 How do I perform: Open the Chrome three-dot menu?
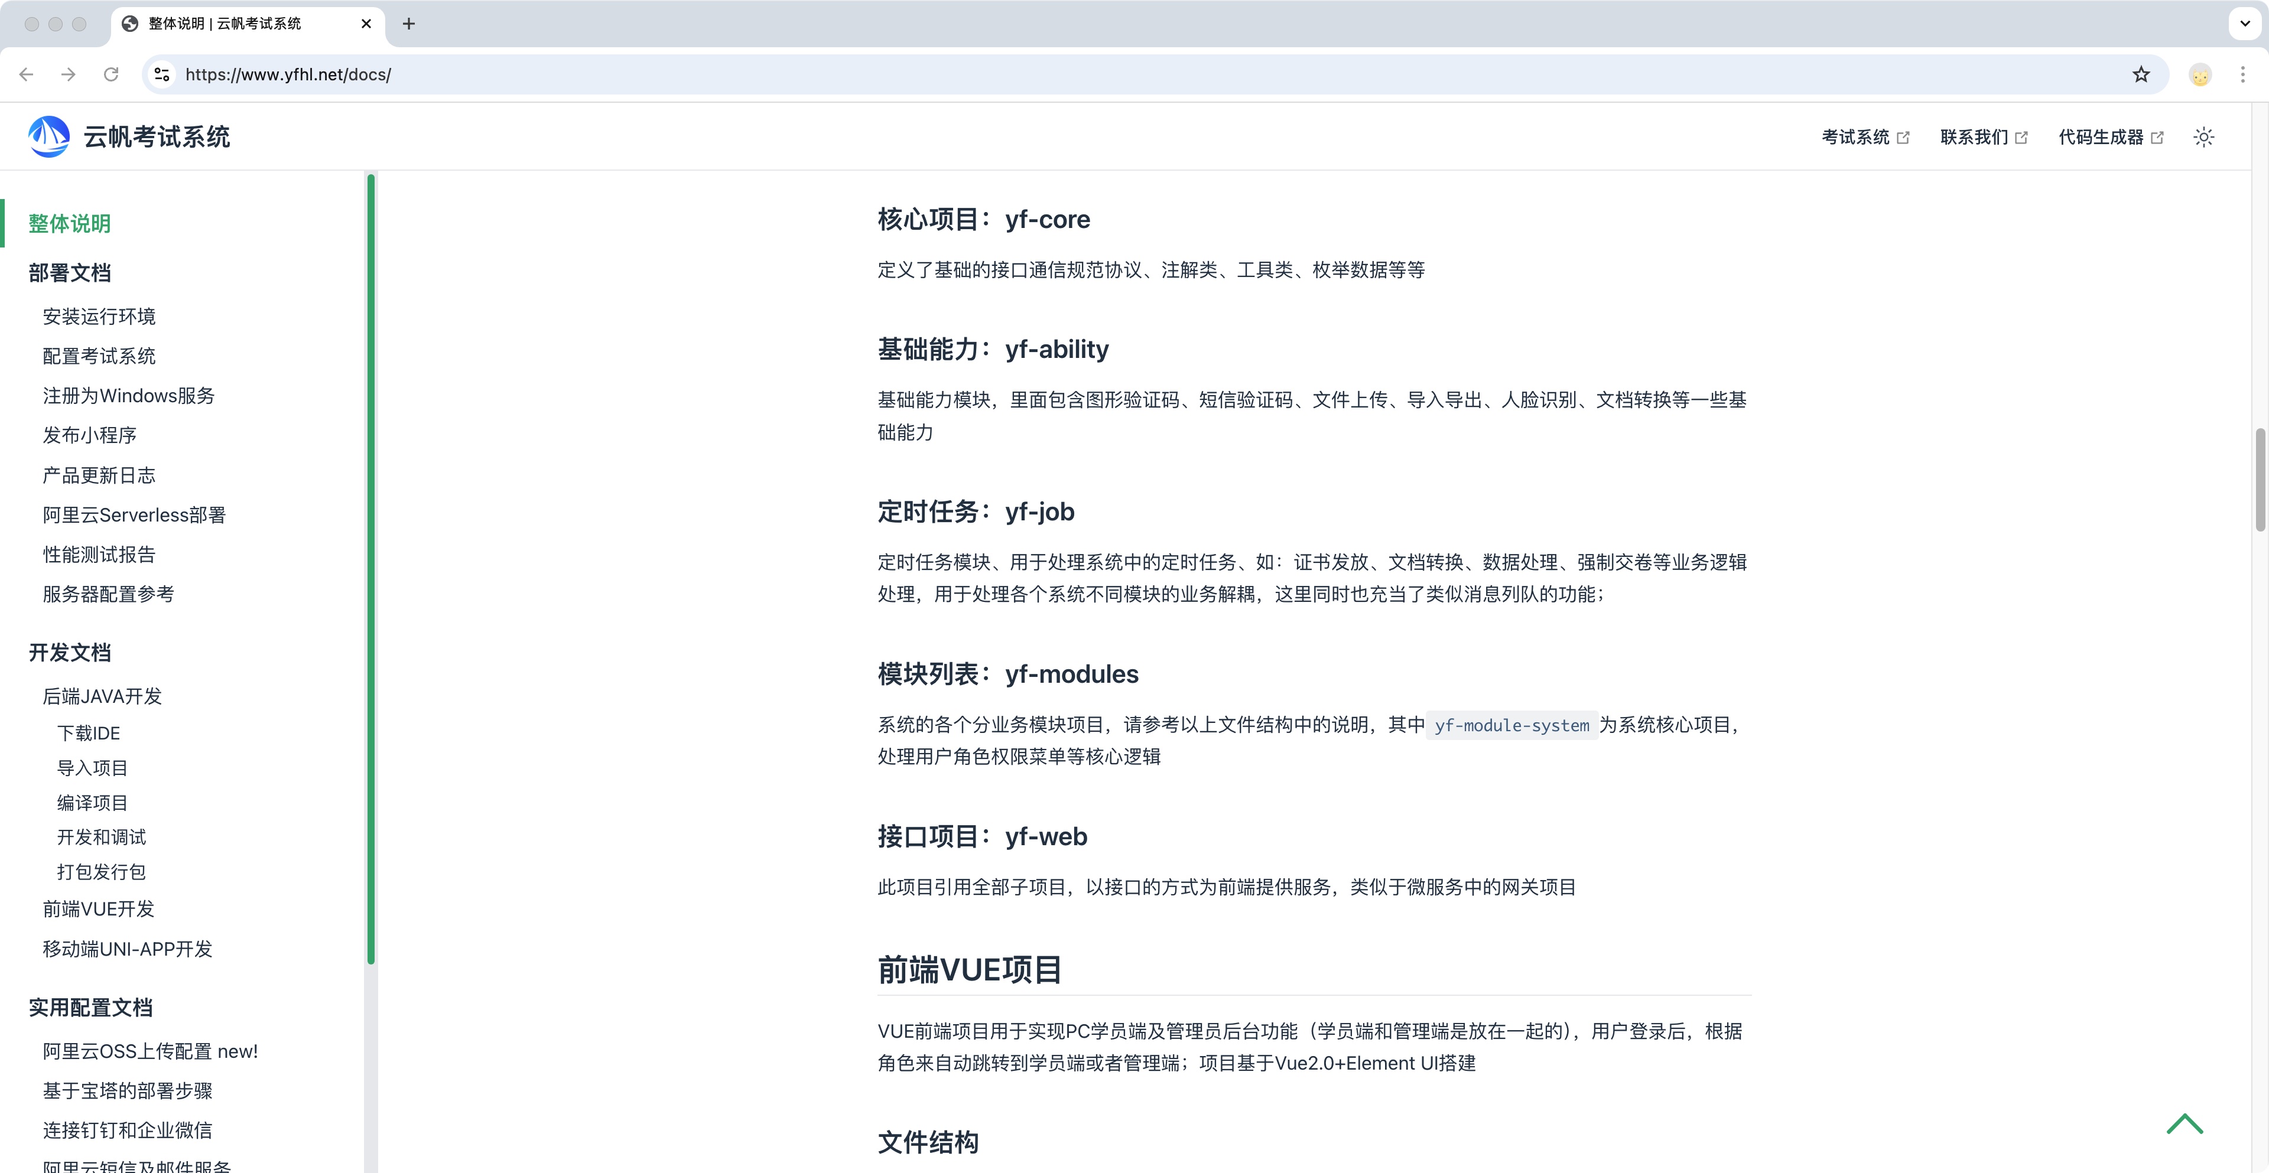pos(2244,75)
